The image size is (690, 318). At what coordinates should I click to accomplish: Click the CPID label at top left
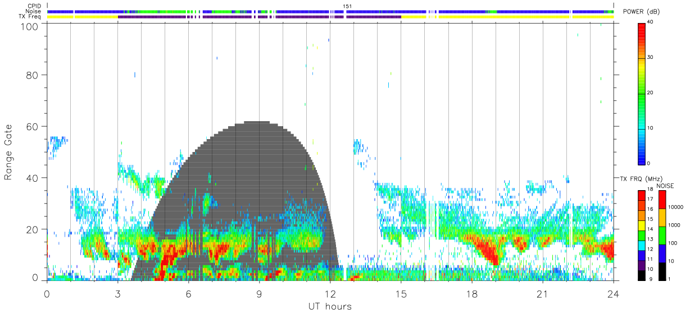click(34, 6)
